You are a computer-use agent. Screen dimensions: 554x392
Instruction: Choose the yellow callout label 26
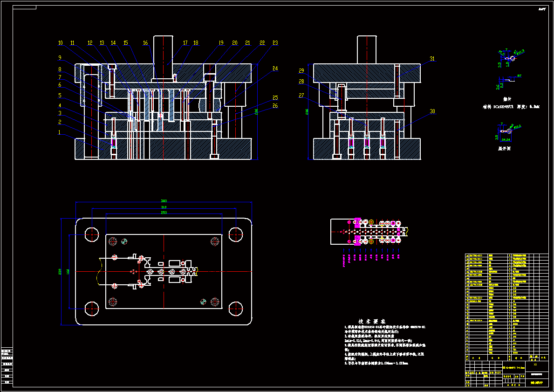(275, 106)
